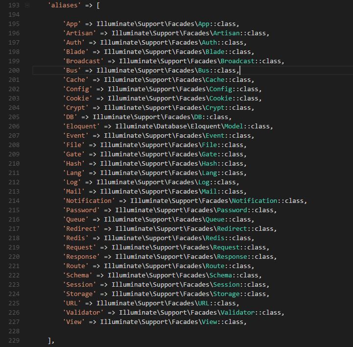The width and height of the screenshot is (353, 347).
Task: Click the 'Notification' alias key
Action: [89, 201]
